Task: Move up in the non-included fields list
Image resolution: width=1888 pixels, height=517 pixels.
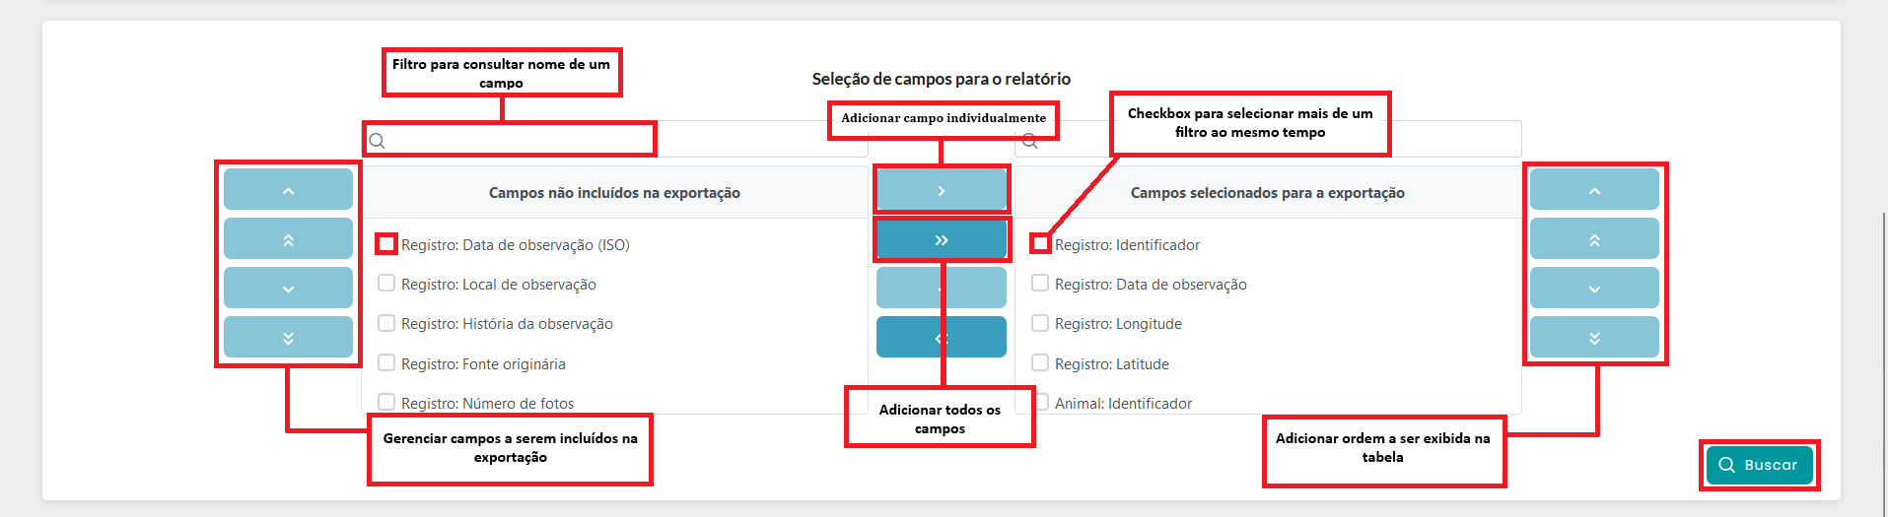Action: click(288, 190)
